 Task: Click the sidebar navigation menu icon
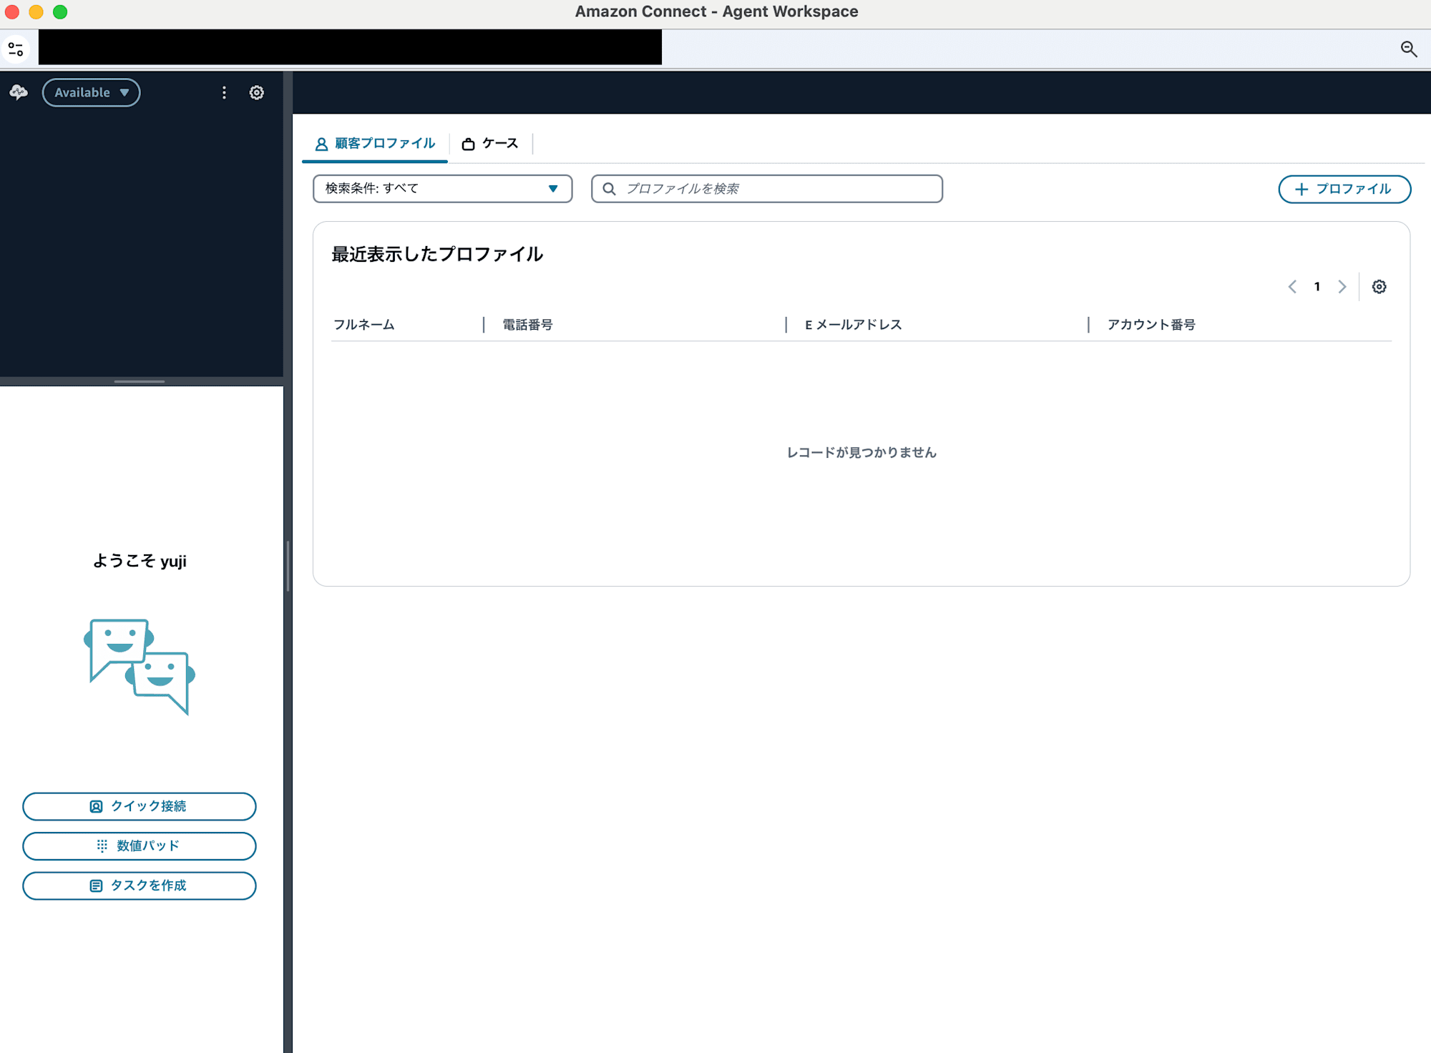pyautogui.click(x=16, y=48)
